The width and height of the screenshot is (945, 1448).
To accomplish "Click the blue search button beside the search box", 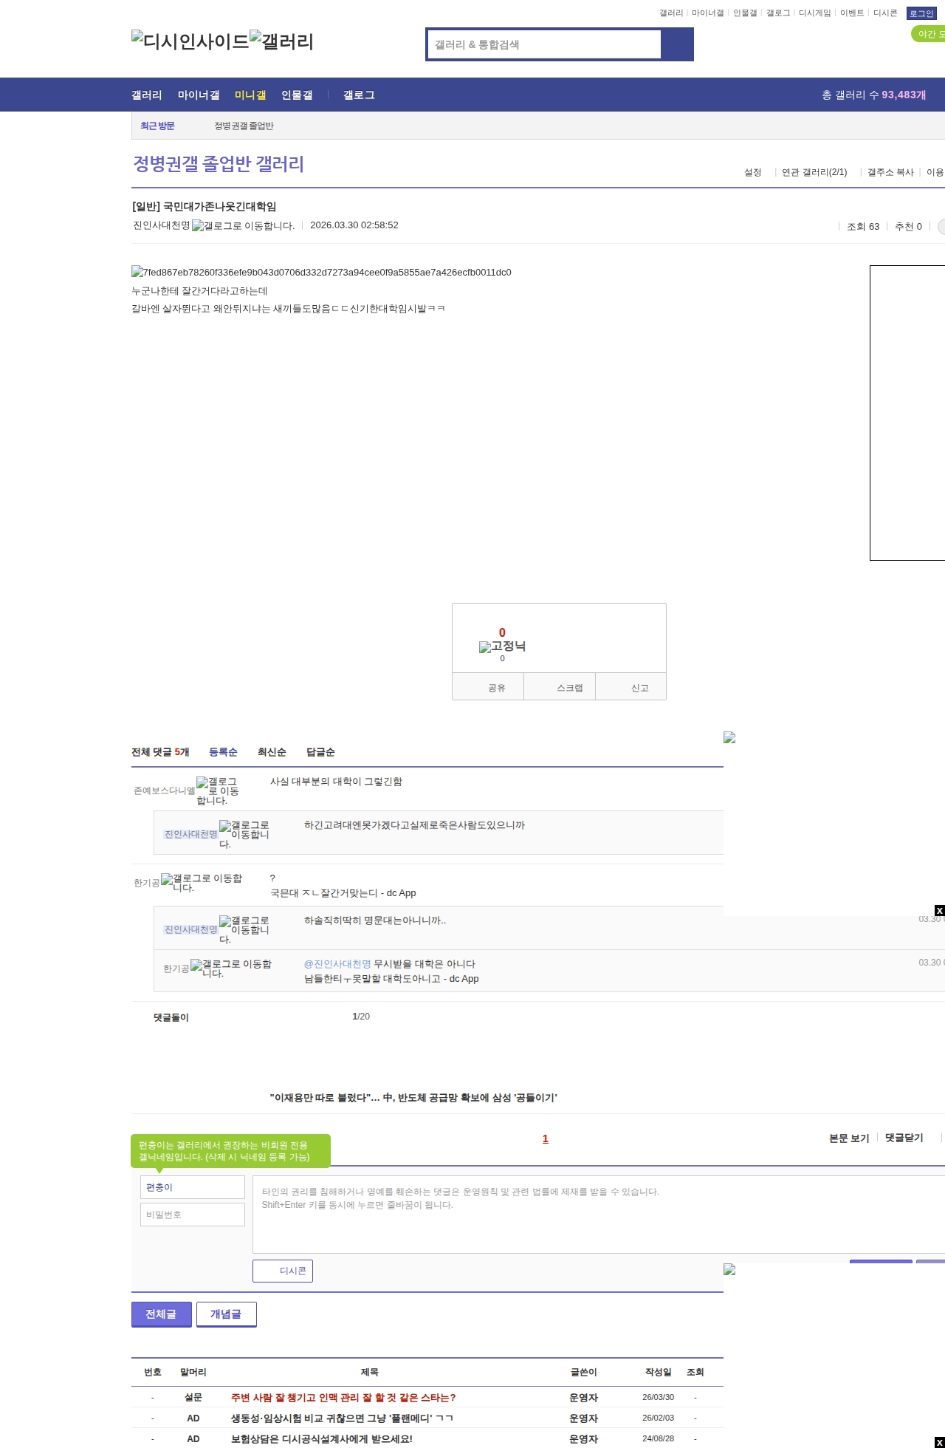I will (x=678, y=44).
